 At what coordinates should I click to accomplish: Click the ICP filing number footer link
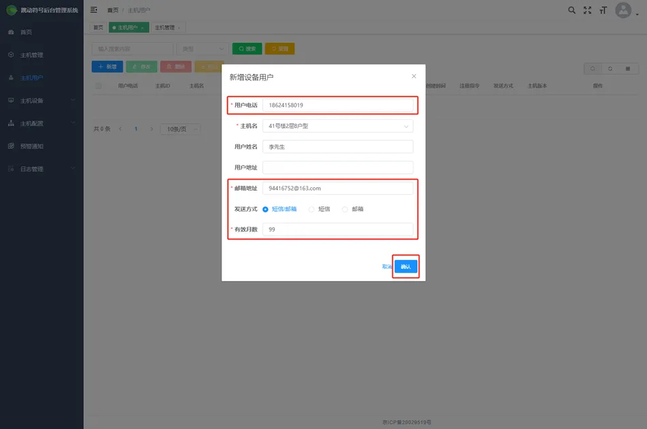click(x=406, y=422)
